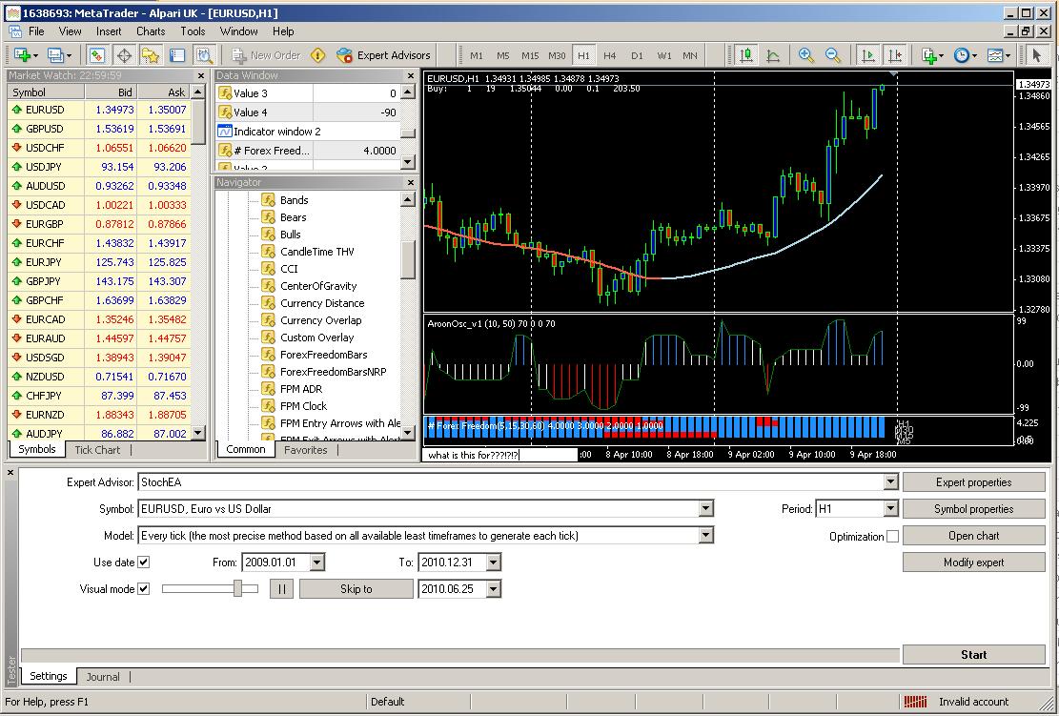Open the Indicators list toolbar icon

click(x=932, y=55)
